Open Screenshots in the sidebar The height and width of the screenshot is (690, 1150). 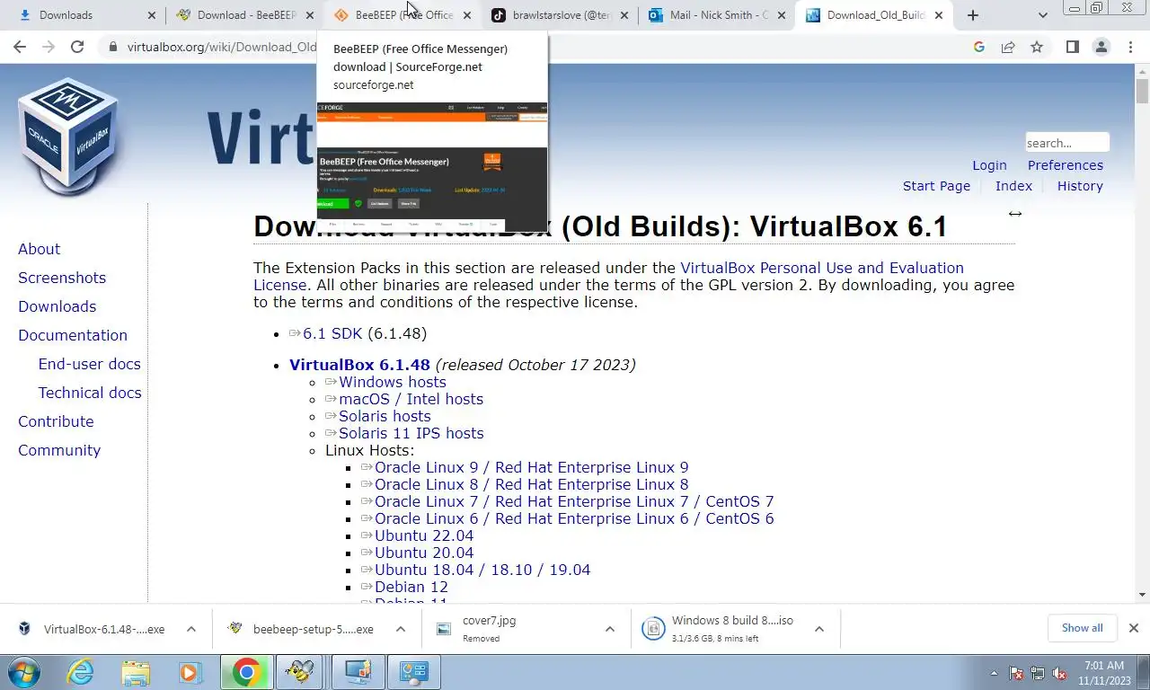coord(62,278)
